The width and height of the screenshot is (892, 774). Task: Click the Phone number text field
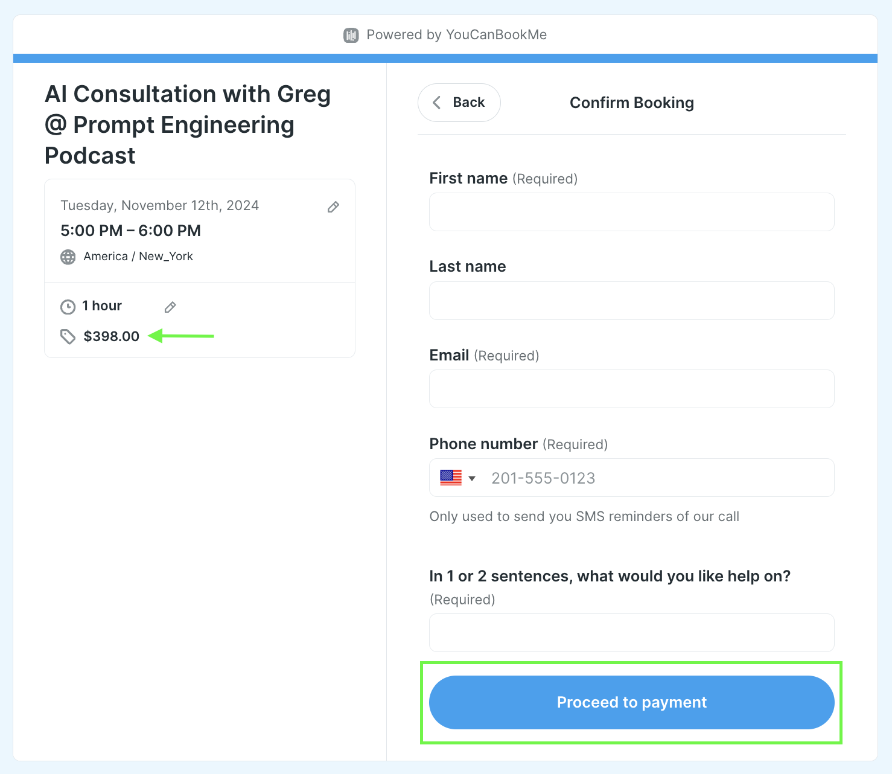(658, 478)
